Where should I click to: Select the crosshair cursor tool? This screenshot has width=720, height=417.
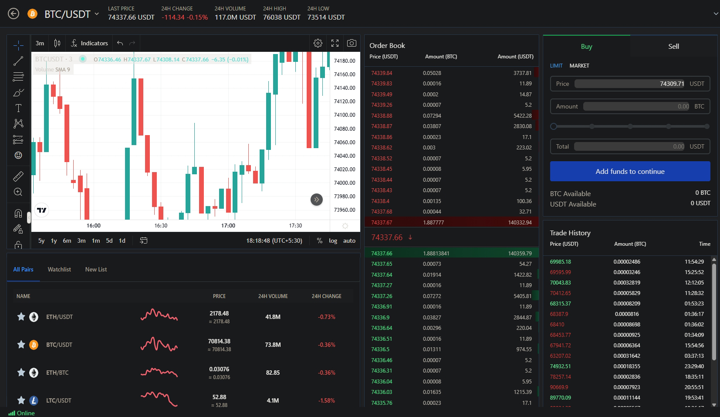click(18, 45)
